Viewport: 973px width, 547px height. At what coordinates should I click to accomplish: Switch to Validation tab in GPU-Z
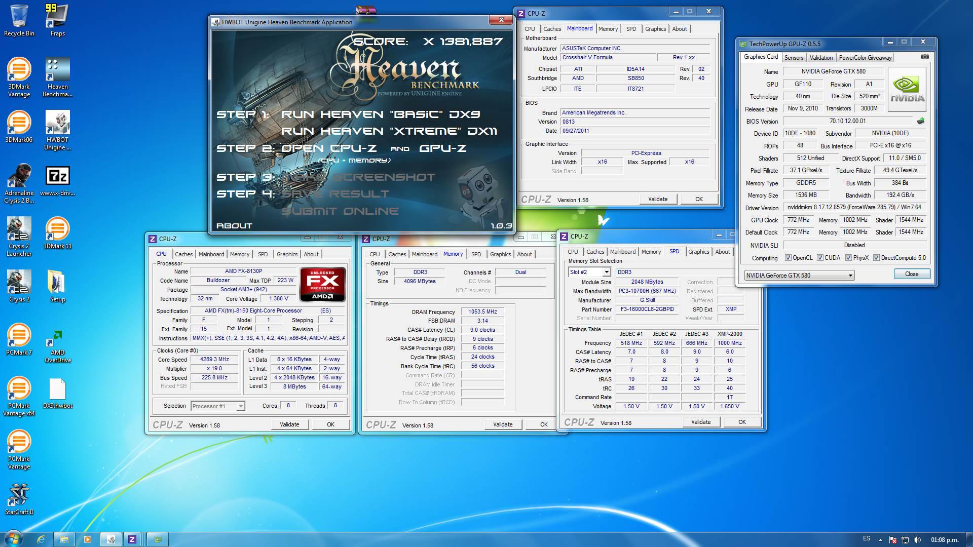(x=821, y=58)
